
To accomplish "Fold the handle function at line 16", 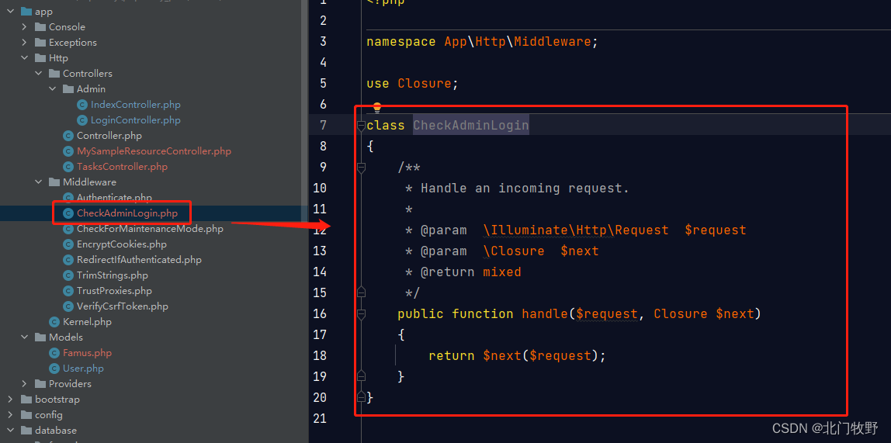I will [361, 313].
